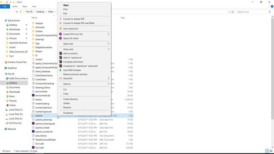
Task: Click Scan options.ini entry
Action: click(x=71, y=29)
